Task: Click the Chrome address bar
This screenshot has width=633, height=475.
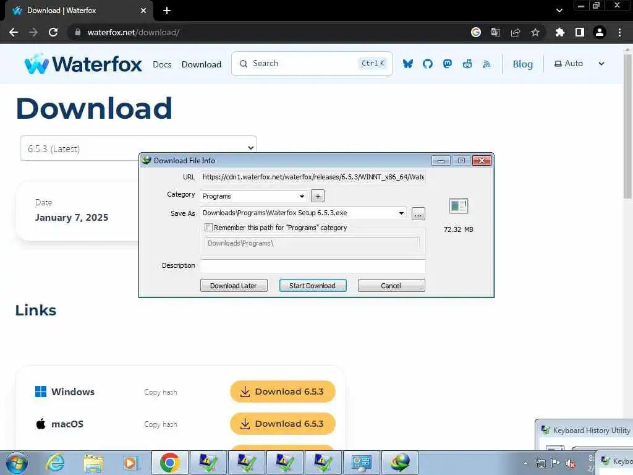Action: click(x=266, y=32)
